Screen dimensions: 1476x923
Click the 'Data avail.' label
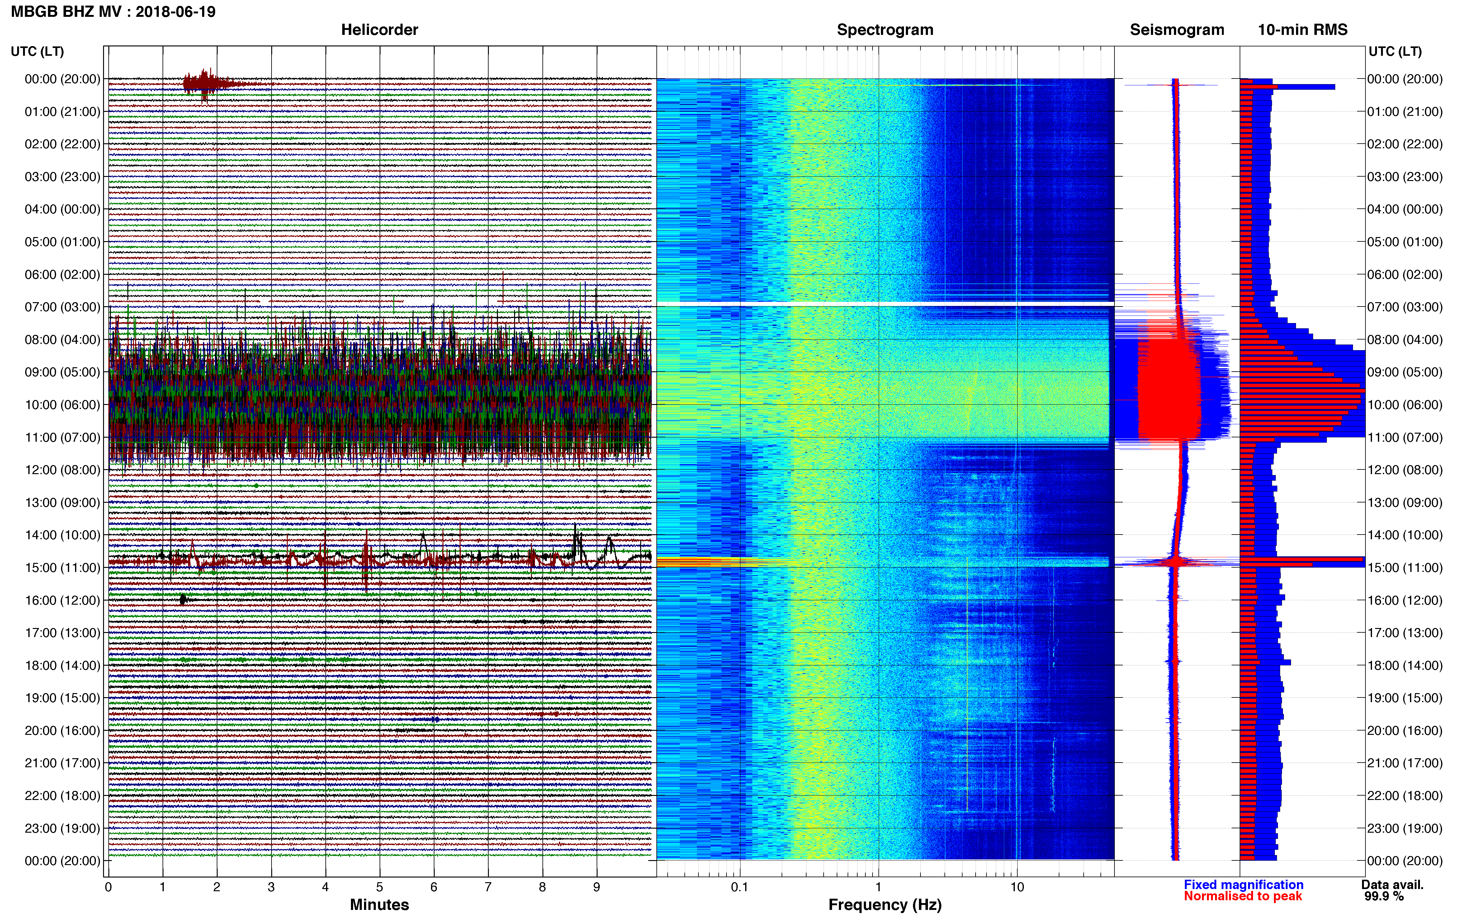(1393, 885)
